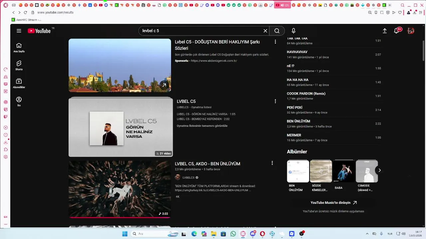Open the YouTube hamburger guide menu
Viewport: 426px width, 239px height.
(19, 31)
